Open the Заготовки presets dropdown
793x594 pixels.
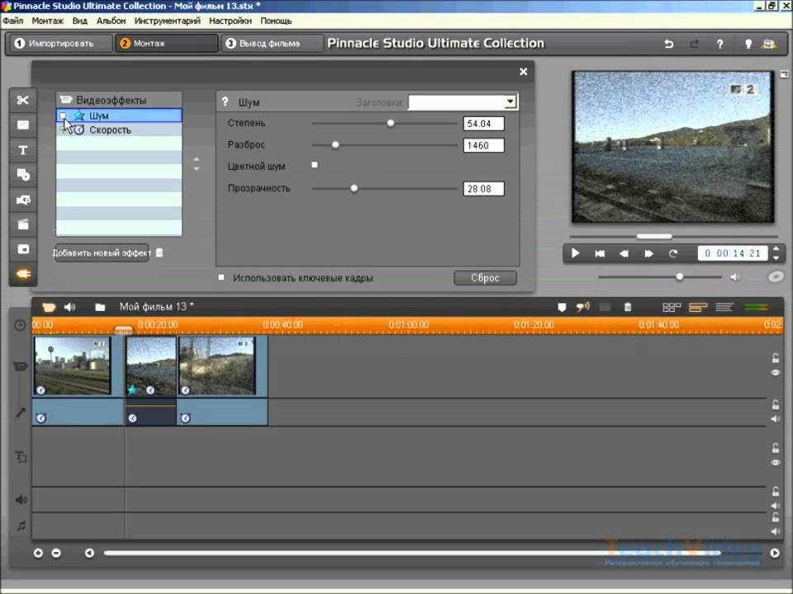click(x=510, y=102)
